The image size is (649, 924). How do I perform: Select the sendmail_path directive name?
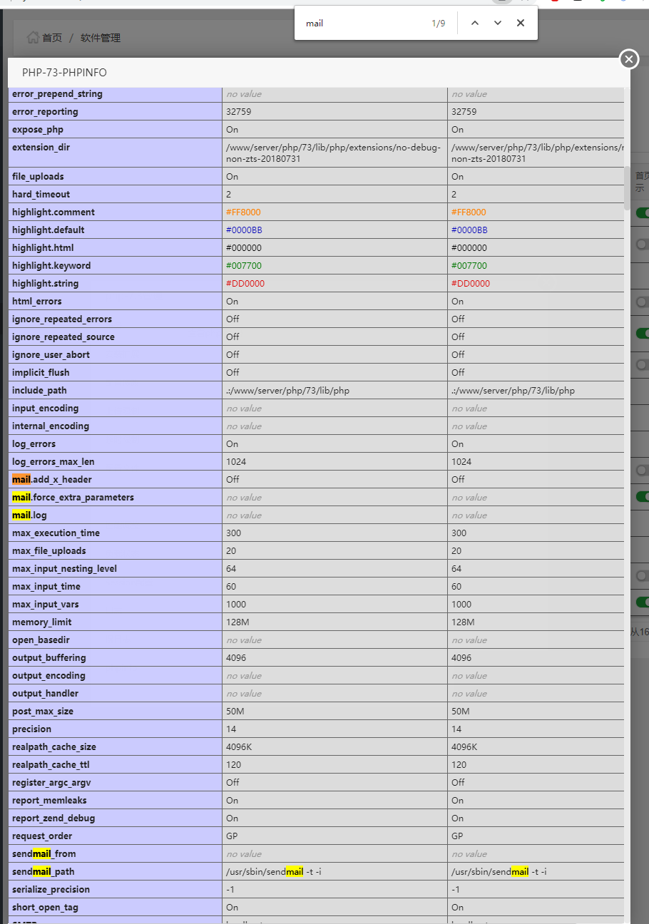pos(44,871)
